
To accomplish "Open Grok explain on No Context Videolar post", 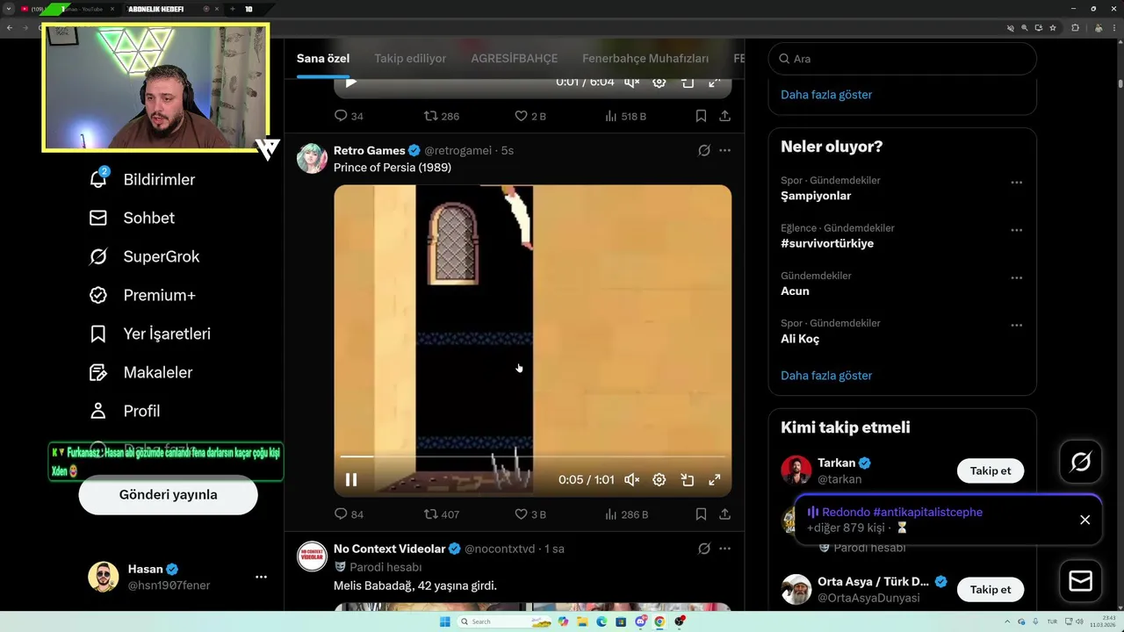I will 703,549.
